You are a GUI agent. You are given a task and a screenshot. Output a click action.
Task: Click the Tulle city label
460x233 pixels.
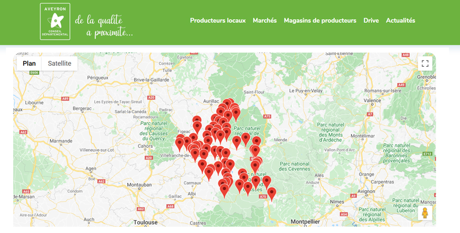click(x=167, y=70)
